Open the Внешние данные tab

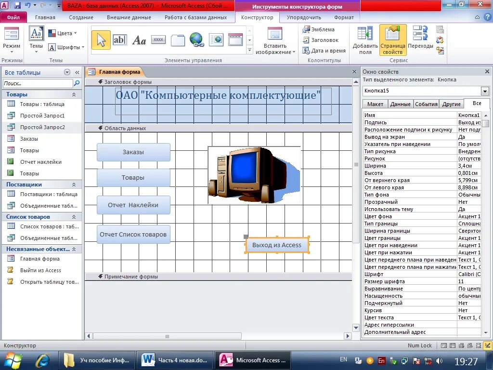129,18
